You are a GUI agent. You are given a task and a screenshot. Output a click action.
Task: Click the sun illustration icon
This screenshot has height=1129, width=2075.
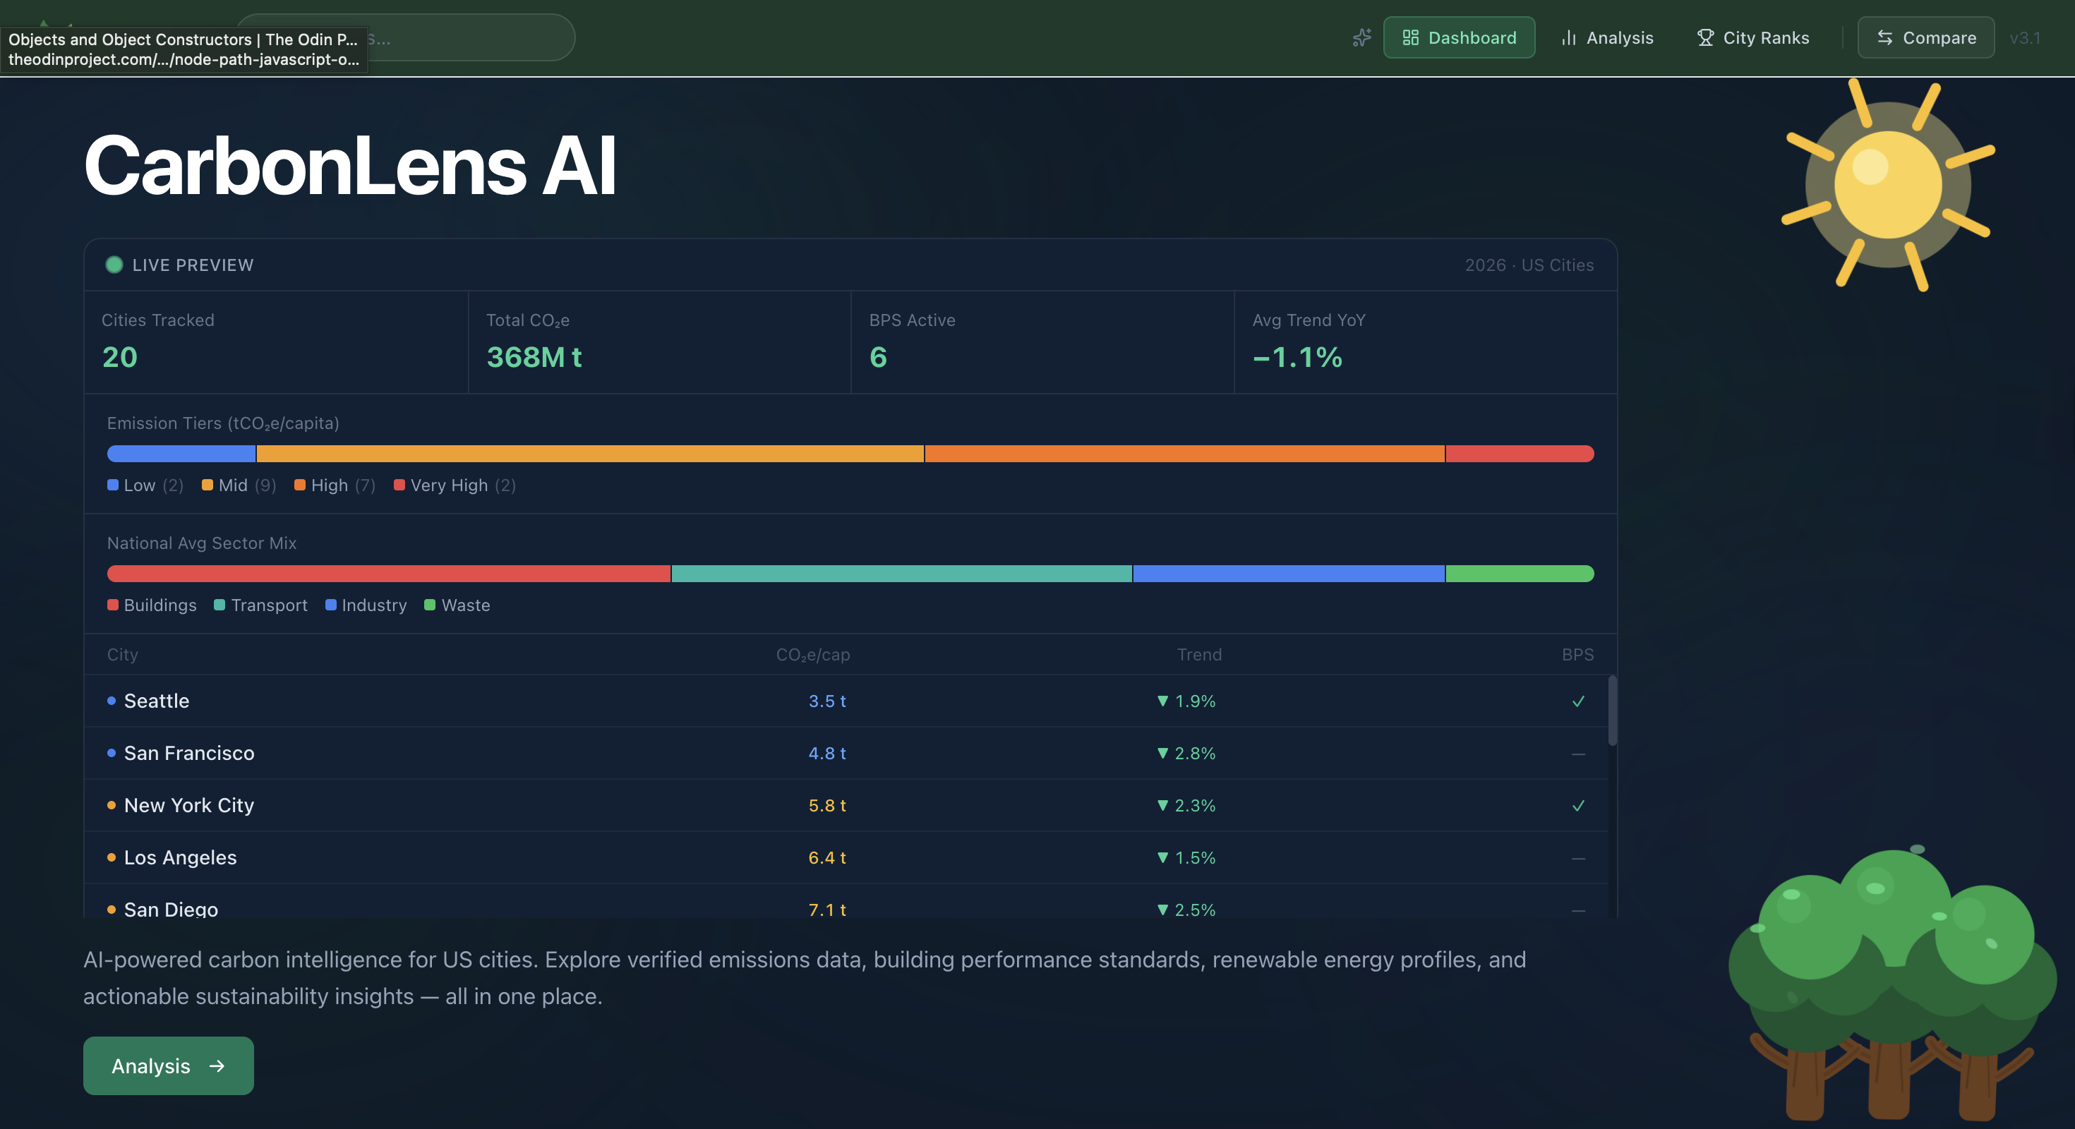point(1887,185)
